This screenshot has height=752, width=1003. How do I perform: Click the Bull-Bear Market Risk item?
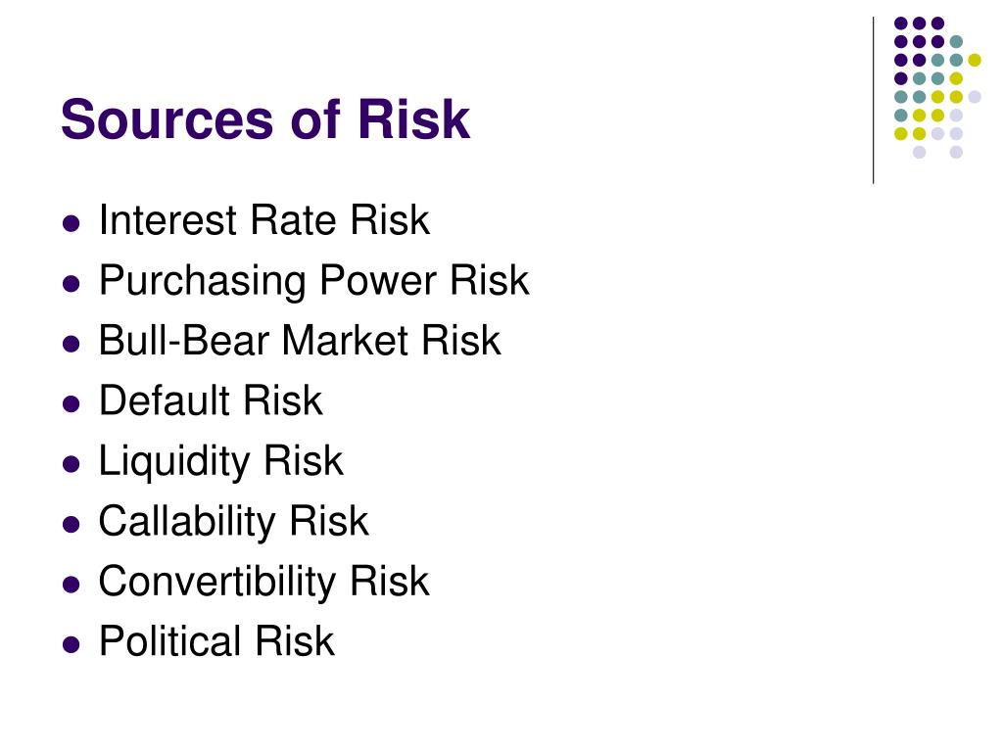[300, 340]
